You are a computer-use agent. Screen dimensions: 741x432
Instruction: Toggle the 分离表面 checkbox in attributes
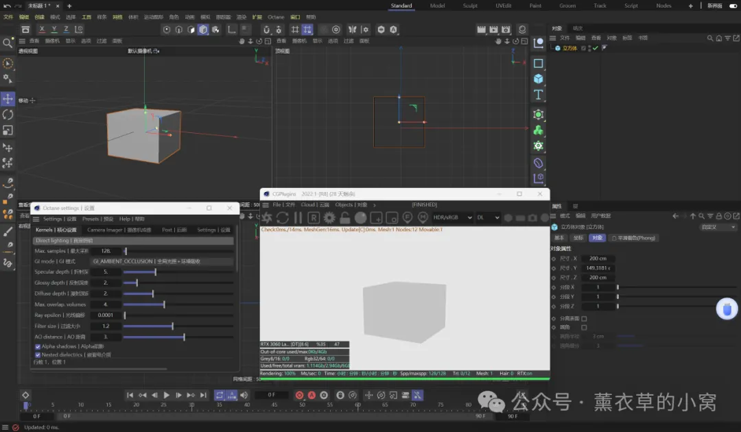click(584, 319)
